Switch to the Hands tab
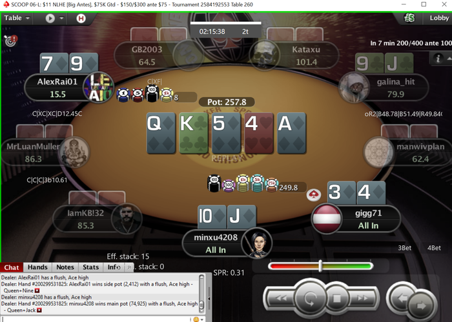Image resolution: width=452 pixels, height=322 pixels. pos(37,267)
